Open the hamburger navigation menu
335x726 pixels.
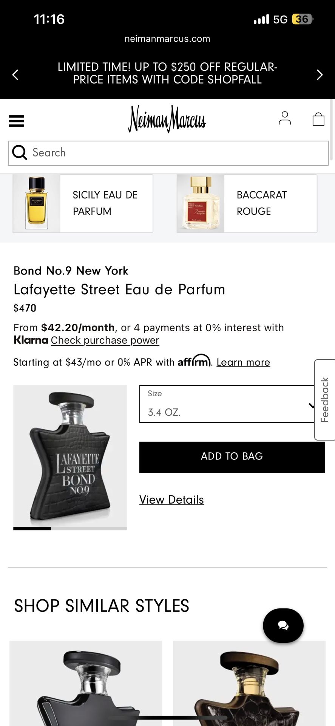click(x=16, y=121)
